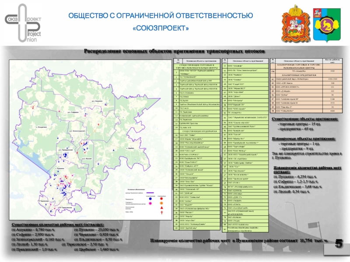Click the purple boundary line legend sample

click(150, 193)
